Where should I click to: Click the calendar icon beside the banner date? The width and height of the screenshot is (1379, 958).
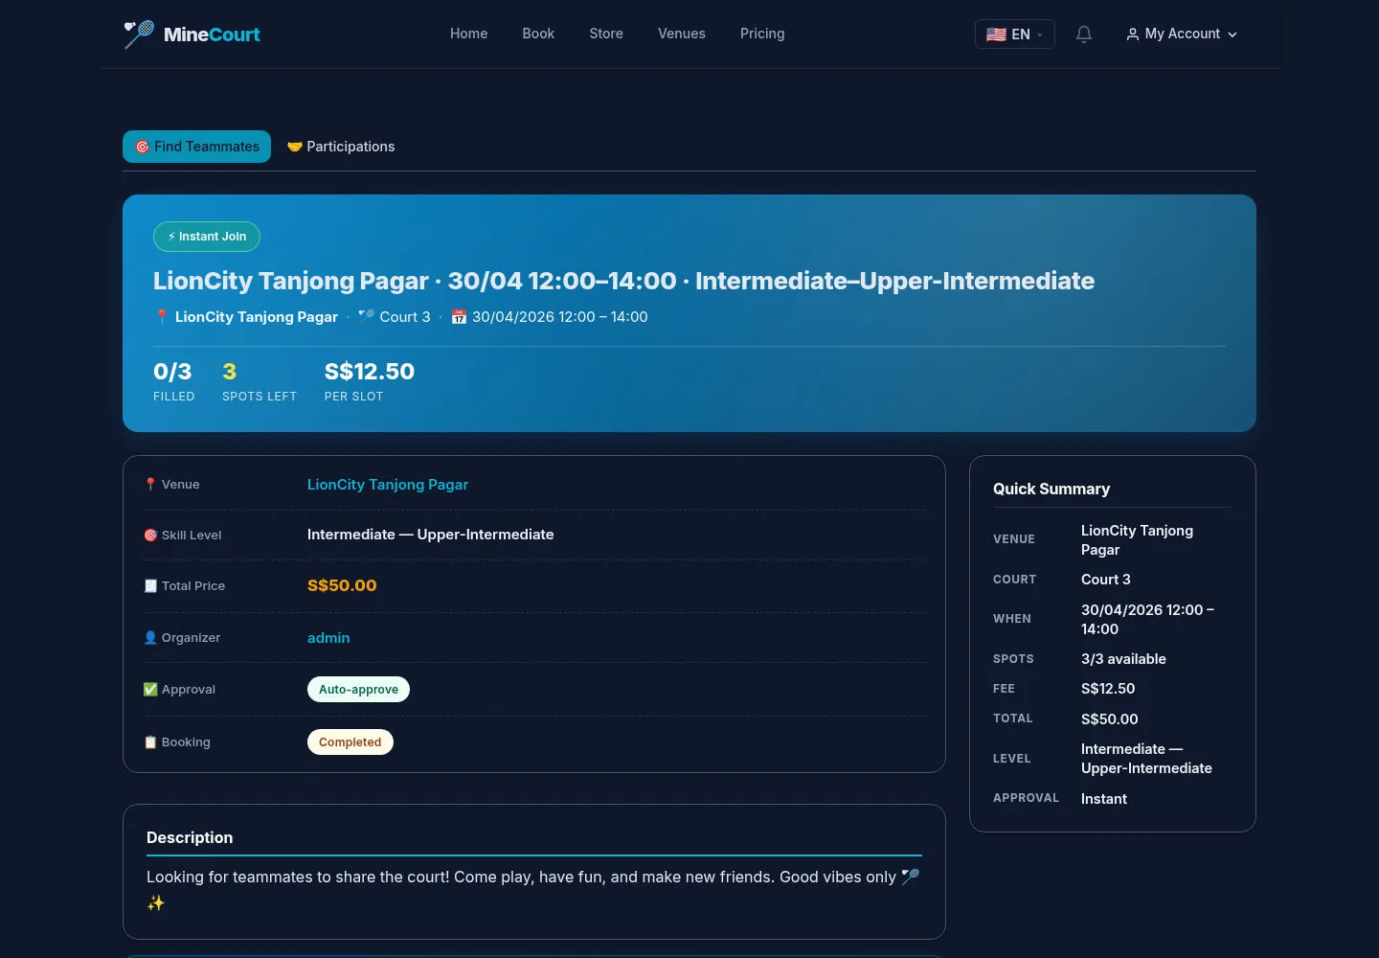pyautogui.click(x=459, y=317)
